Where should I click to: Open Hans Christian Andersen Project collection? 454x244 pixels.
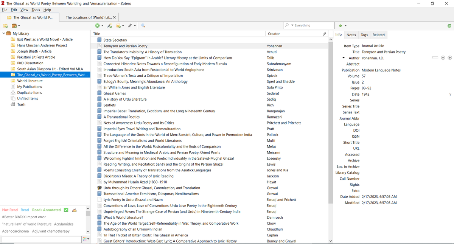click(x=42, y=45)
